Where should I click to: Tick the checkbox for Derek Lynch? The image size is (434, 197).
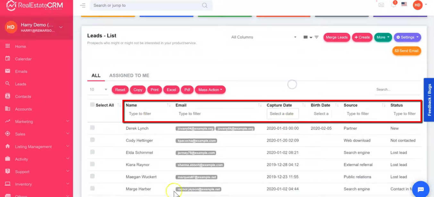tap(92, 128)
